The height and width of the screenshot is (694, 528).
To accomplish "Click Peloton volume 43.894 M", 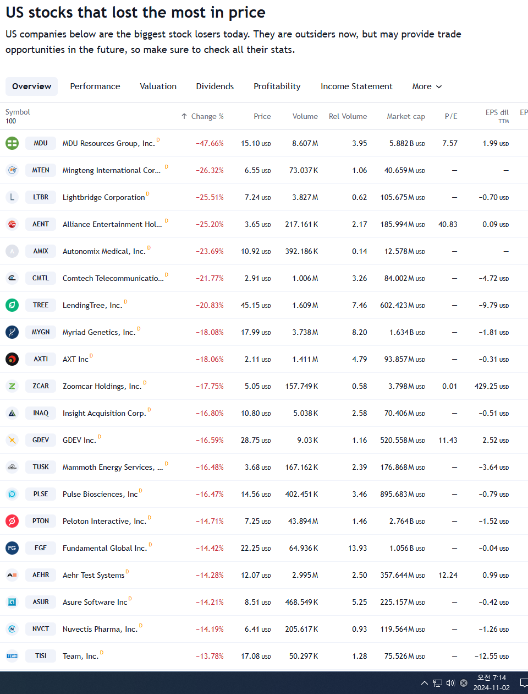I will [303, 521].
